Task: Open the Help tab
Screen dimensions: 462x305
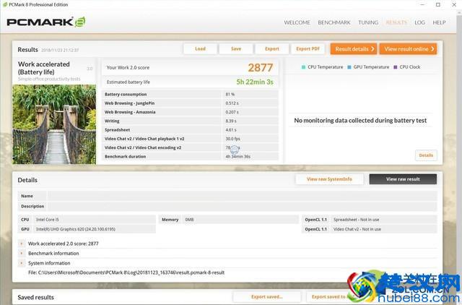Action: (x=439, y=22)
